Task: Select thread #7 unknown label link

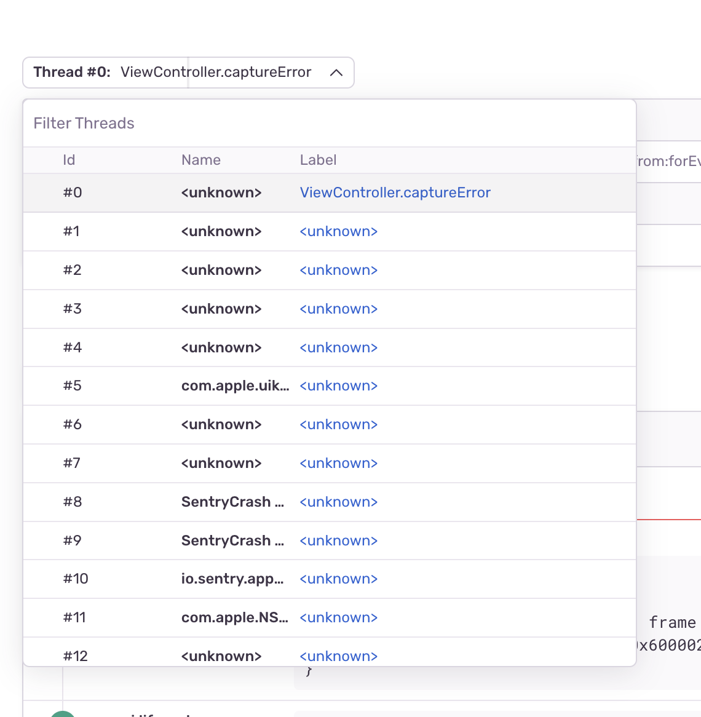Action: pos(338,463)
